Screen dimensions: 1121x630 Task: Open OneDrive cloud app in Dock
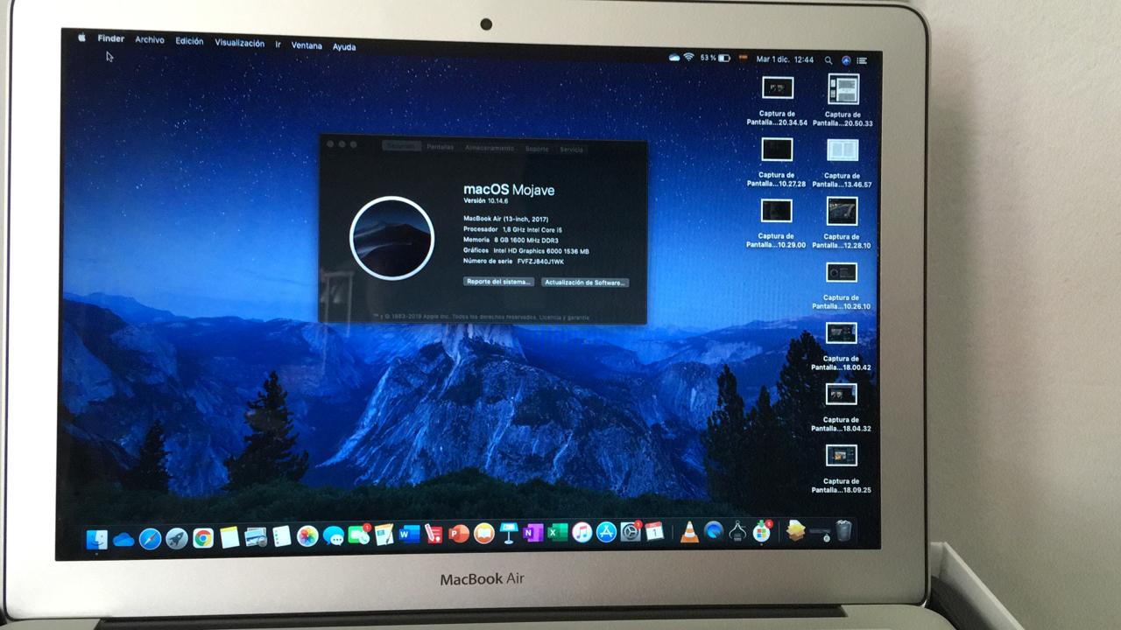[x=123, y=540]
